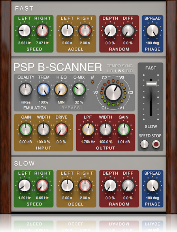This screenshot has height=232, width=177.
Task: Toggle the phase invert Ø LED
Action: pos(92,82)
